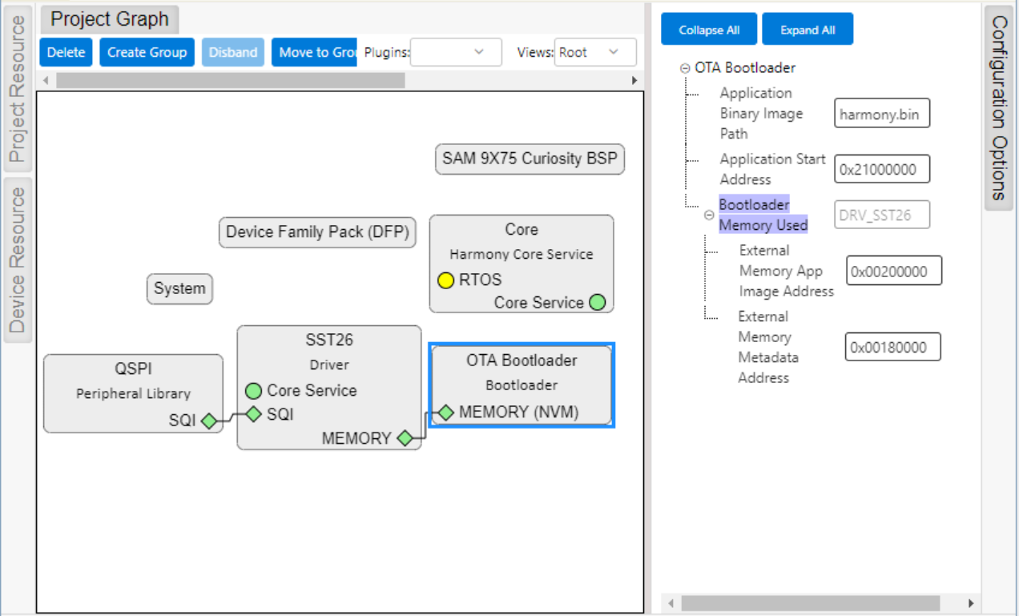Click the MEMORY diamond on SST26 driver

point(405,438)
